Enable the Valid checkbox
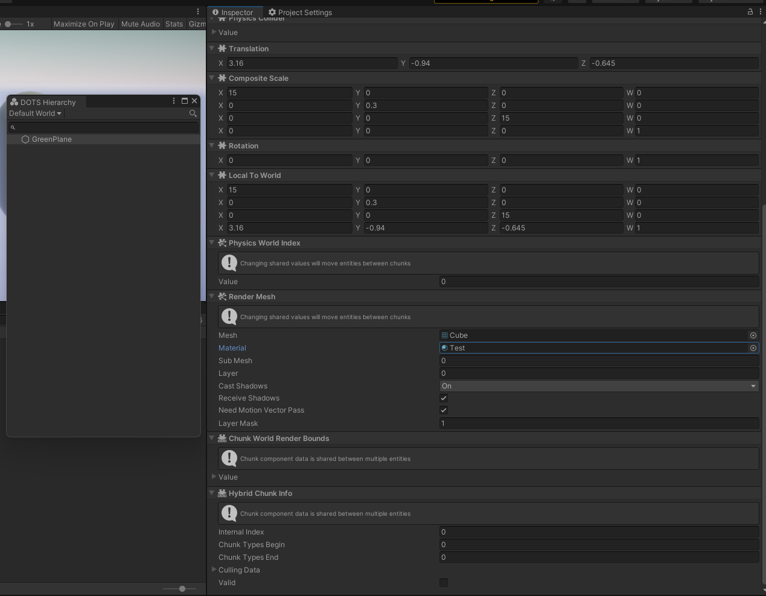 coord(444,582)
